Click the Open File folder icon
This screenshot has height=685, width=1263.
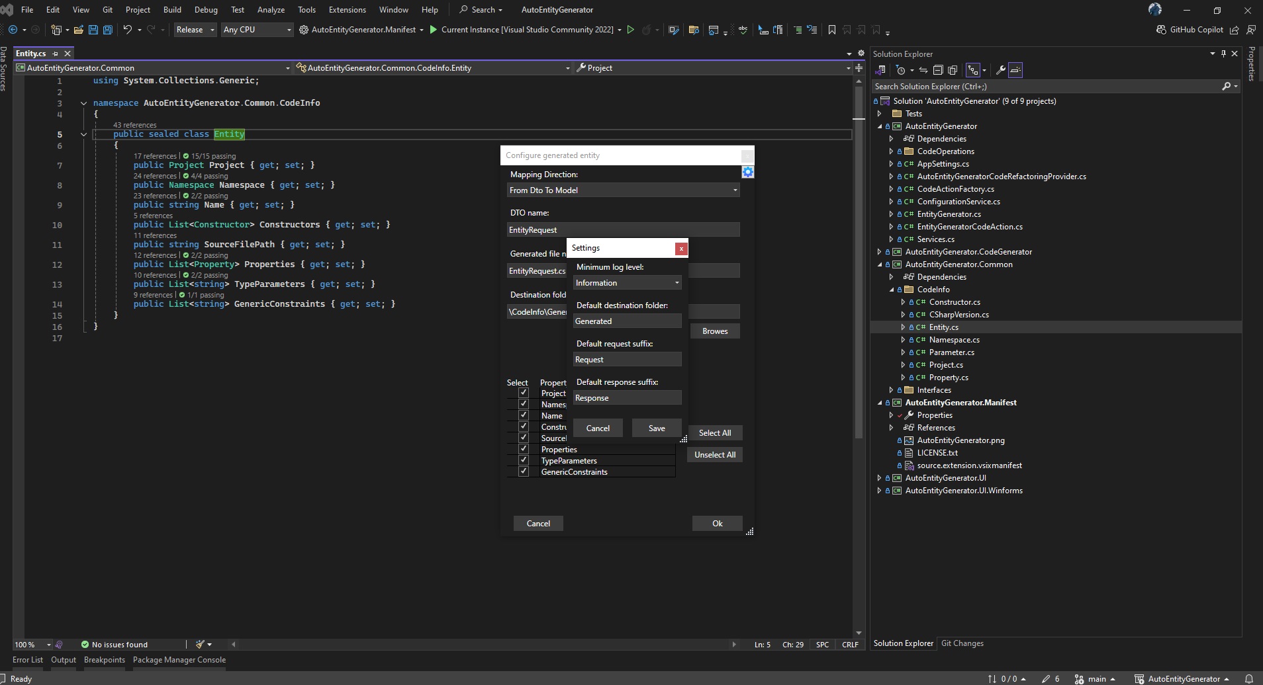[79, 30]
